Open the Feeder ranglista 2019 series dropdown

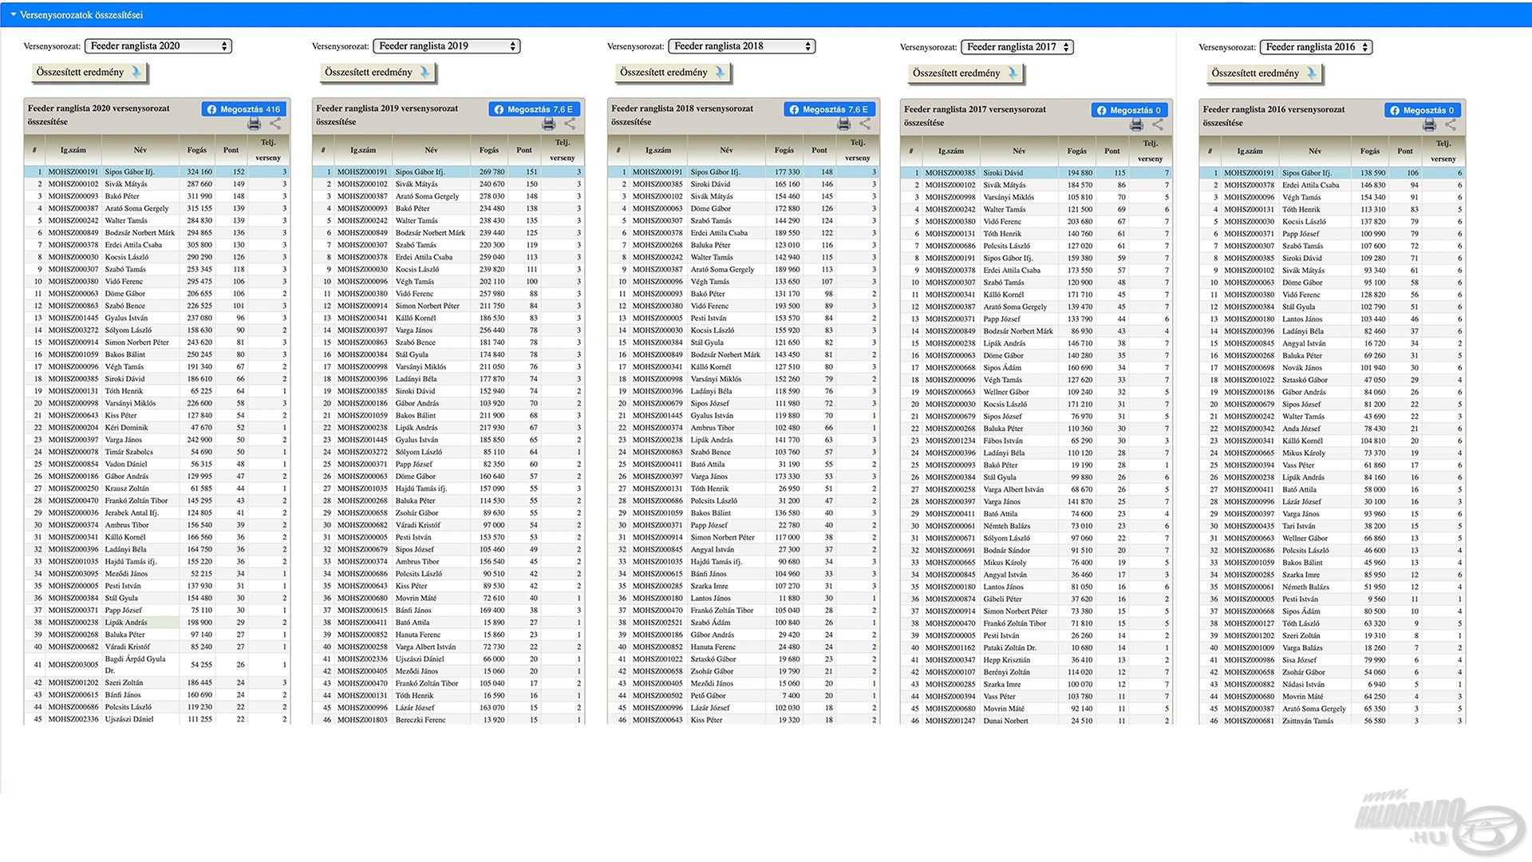(x=447, y=46)
